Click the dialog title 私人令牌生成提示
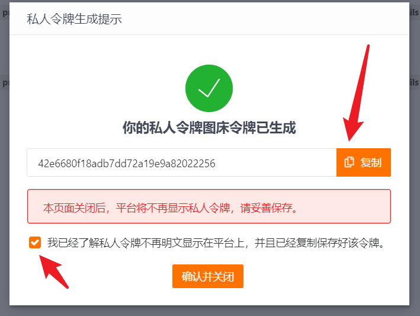The image size is (420, 316). point(74,19)
